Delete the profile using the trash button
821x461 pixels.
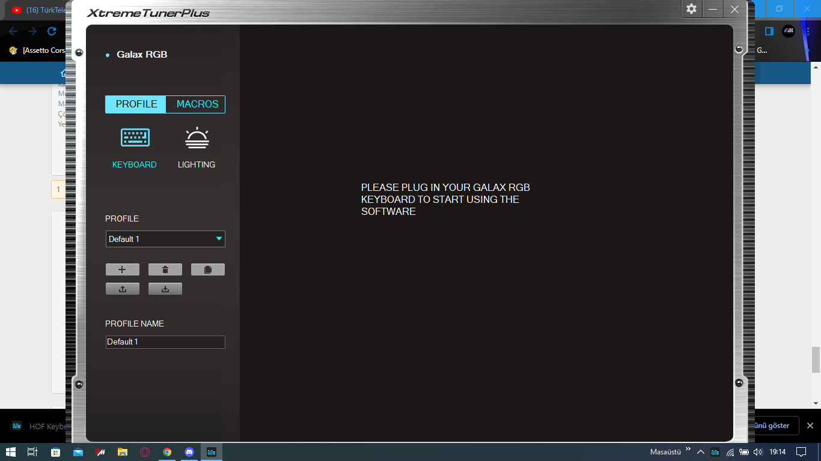(x=165, y=270)
